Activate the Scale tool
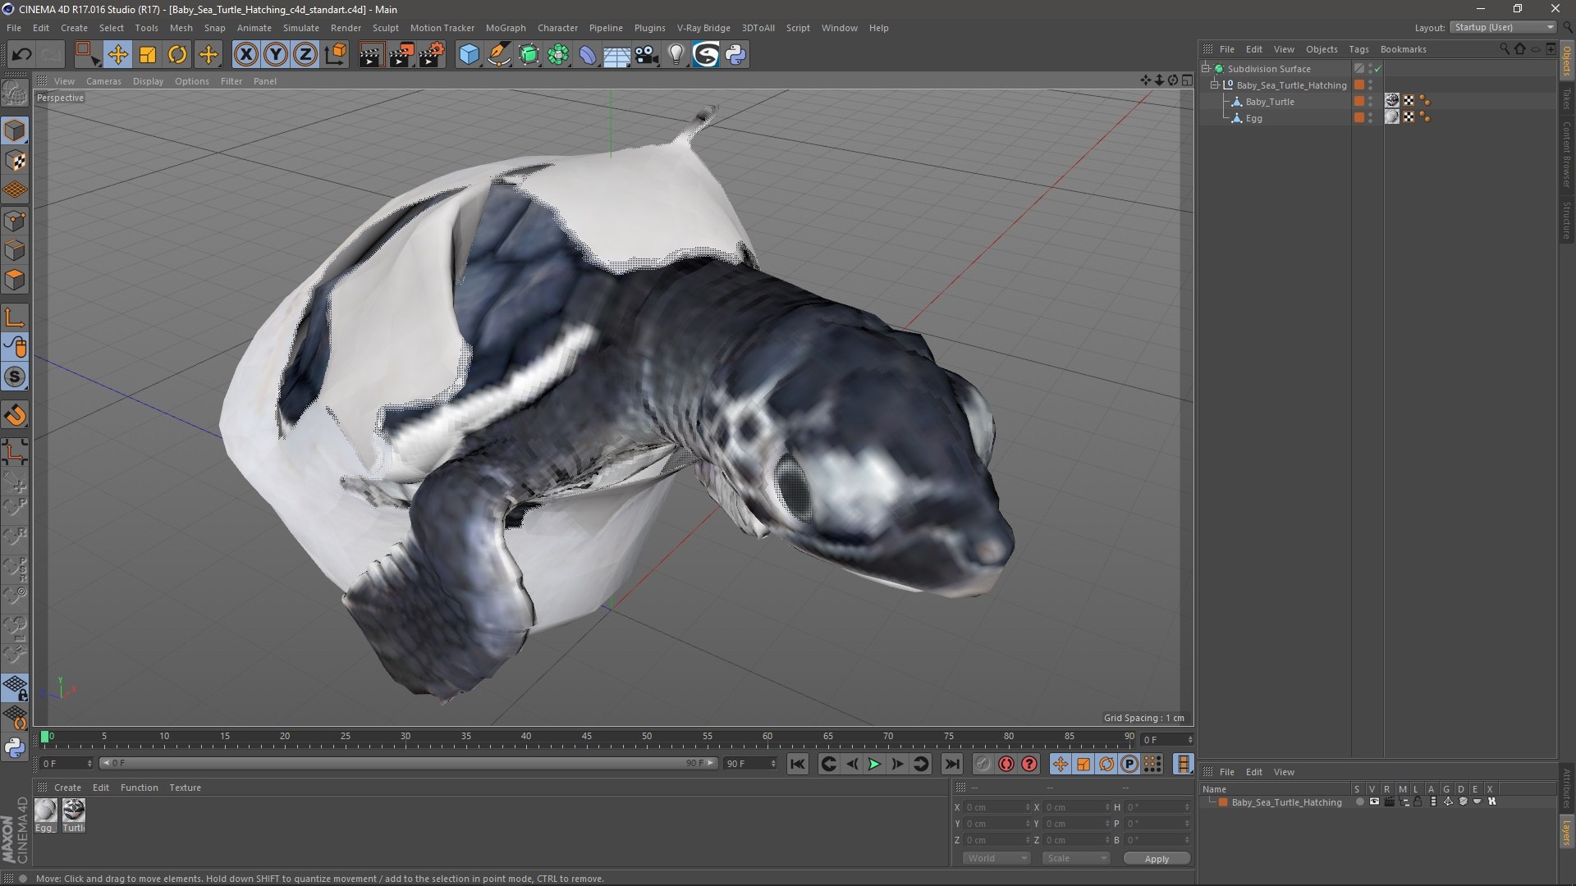Image resolution: width=1576 pixels, height=886 pixels. (x=148, y=55)
